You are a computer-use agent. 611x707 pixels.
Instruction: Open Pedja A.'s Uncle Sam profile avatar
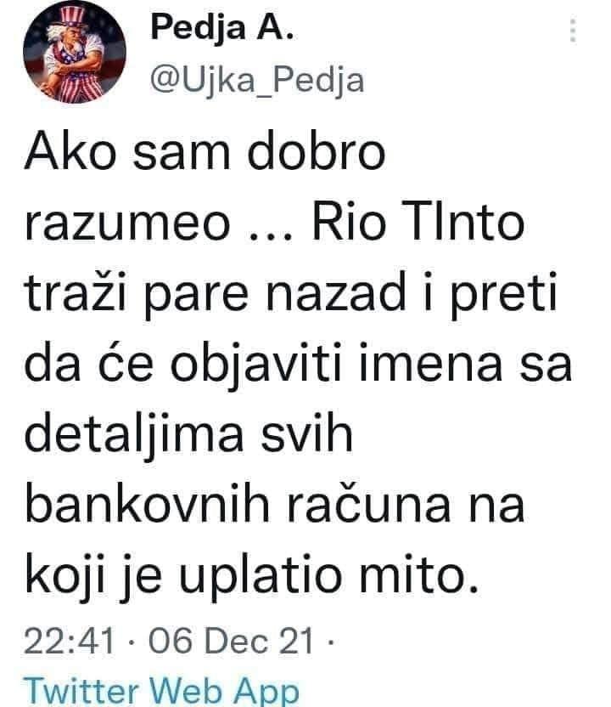coord(75,53)
